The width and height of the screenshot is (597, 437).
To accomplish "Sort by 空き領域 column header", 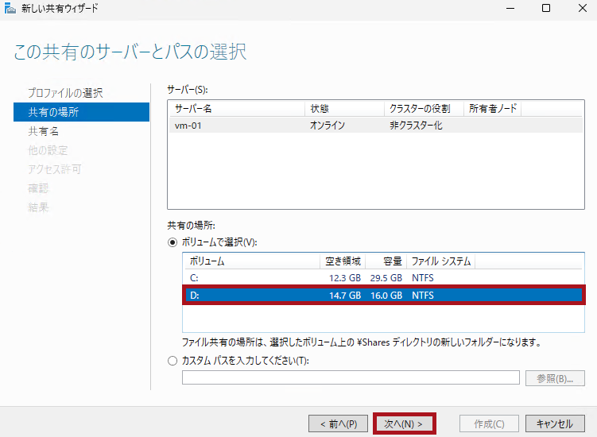I will [343, 261].
